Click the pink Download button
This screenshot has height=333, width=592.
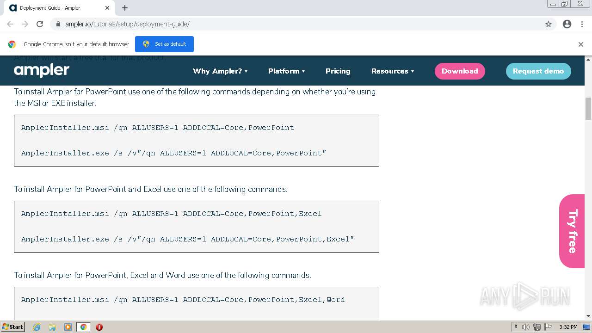(460, 71)
